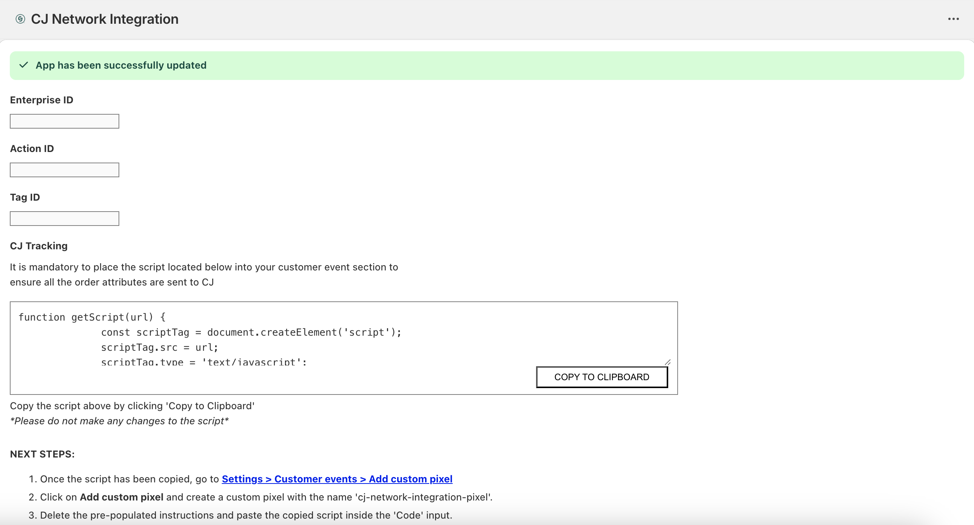Click the 'Copy the script above' instruction text
This screenshot has width=974, height=525.
(x=133, y=406)
